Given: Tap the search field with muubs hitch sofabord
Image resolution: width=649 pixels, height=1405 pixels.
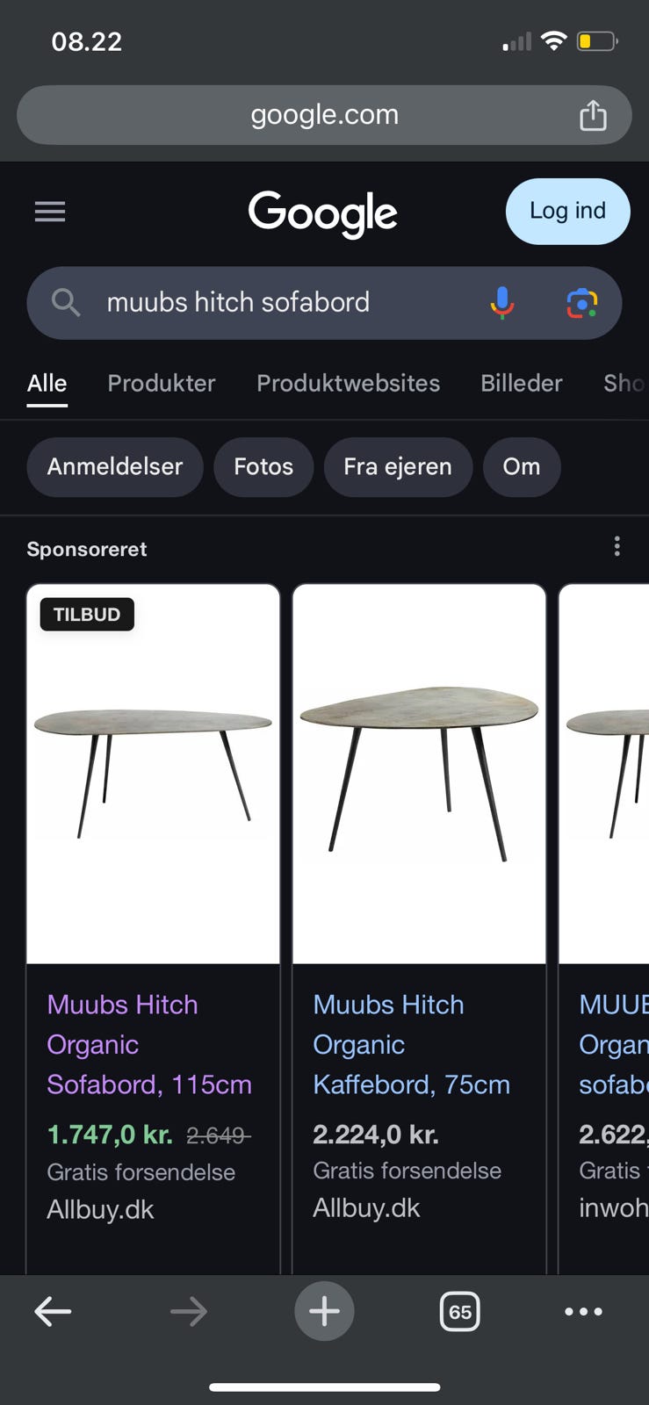Looking at the screenshot, I should click(263, 302).
